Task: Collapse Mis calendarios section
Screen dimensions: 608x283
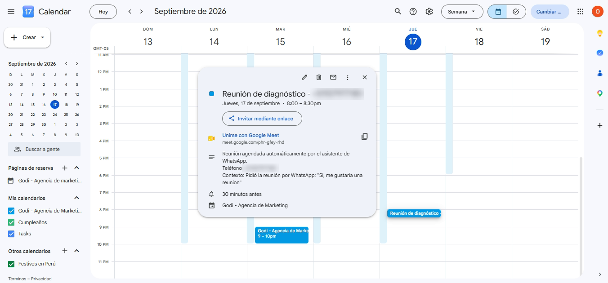Action: (x=76, y=198)
